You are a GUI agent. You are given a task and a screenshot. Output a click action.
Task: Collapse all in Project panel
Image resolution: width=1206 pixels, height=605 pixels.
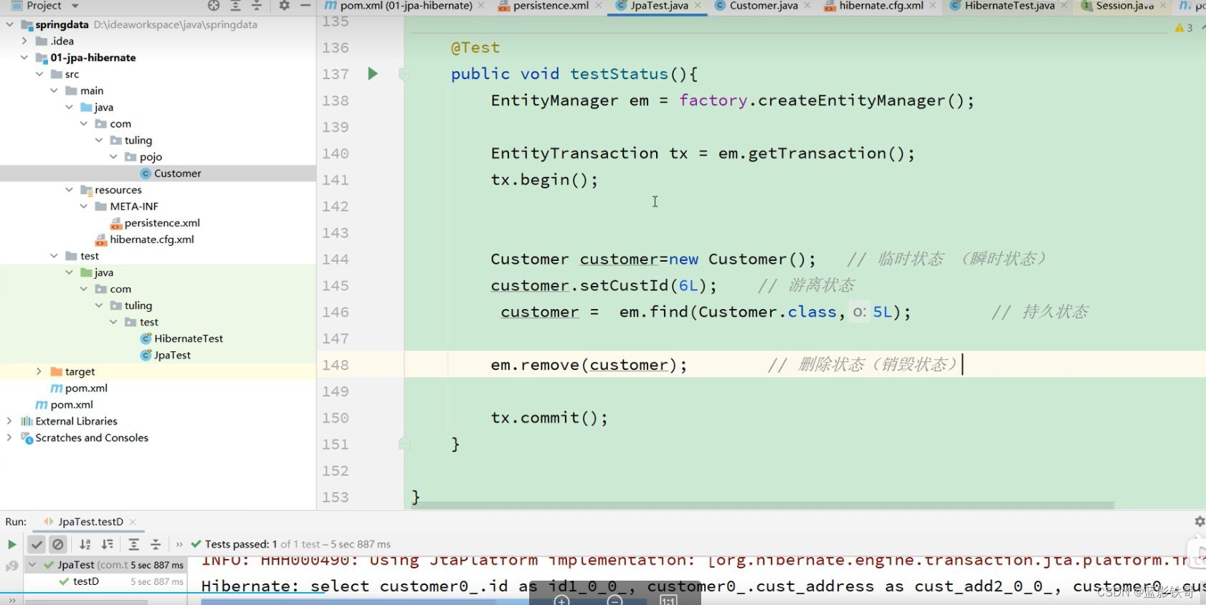[x=257, y=6]
